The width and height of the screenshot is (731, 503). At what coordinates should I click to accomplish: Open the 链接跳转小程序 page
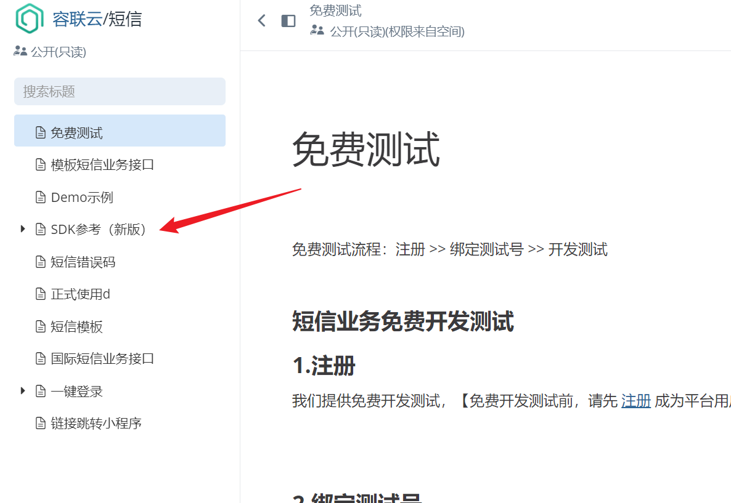pyautogui.click(x=96, y=424)
